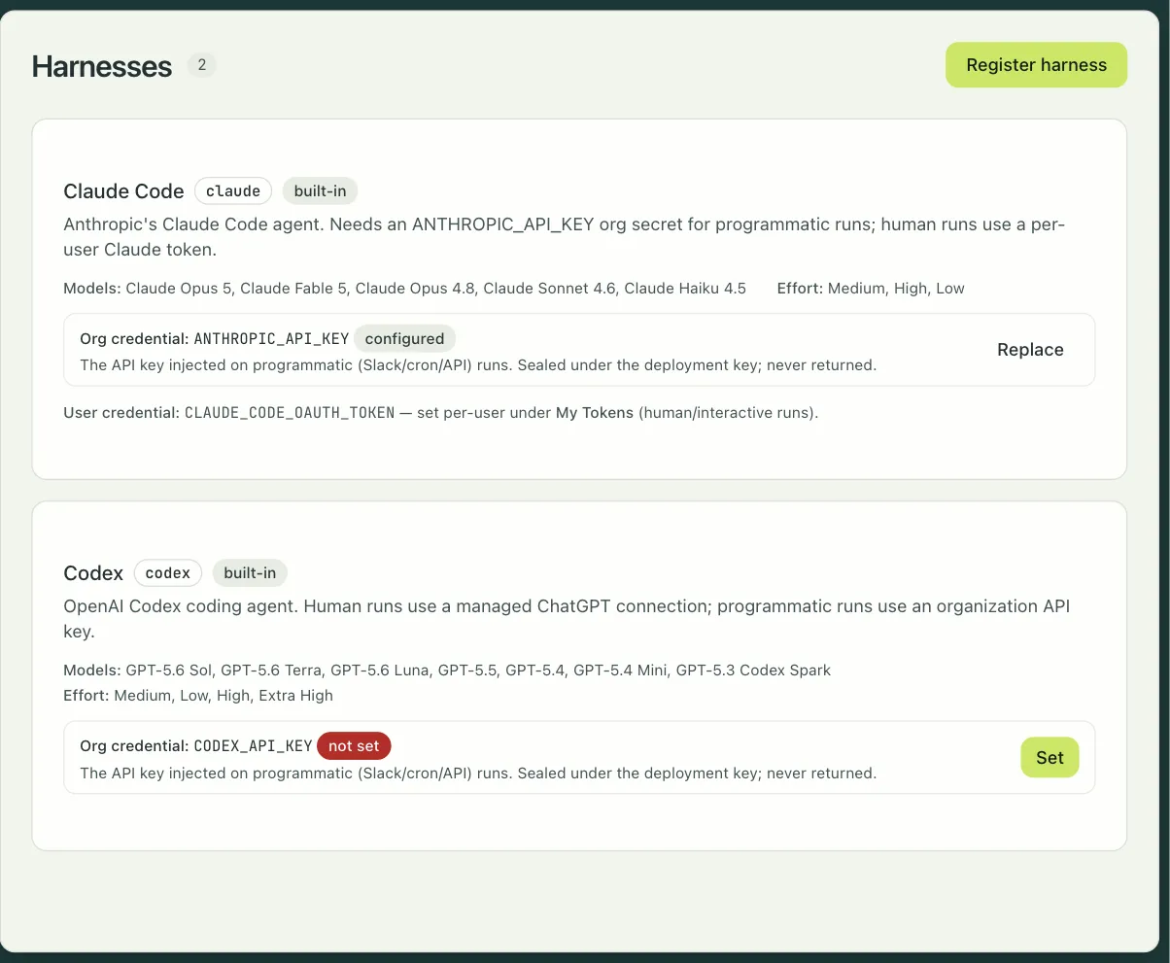Click the Codex effort values ending in Extra High

click(224, 696)
